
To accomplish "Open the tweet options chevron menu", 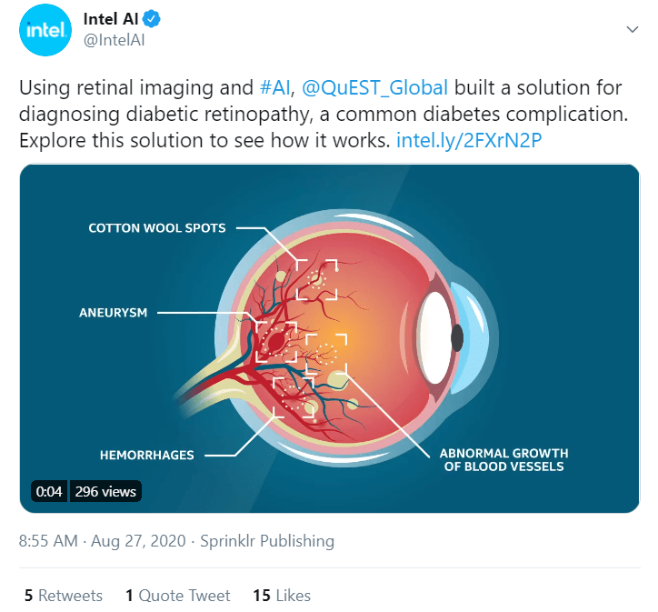I will [x=633, y=29].
